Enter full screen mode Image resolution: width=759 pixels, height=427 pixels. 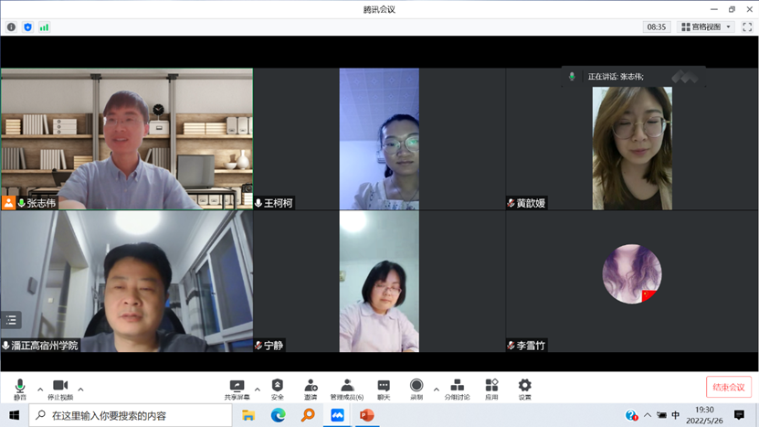(x=747, y=27)
